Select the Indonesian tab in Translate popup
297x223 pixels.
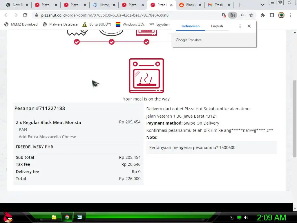[190, 26]
